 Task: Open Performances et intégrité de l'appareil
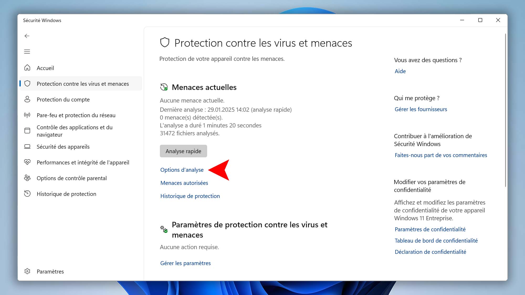tap(81, 162)
